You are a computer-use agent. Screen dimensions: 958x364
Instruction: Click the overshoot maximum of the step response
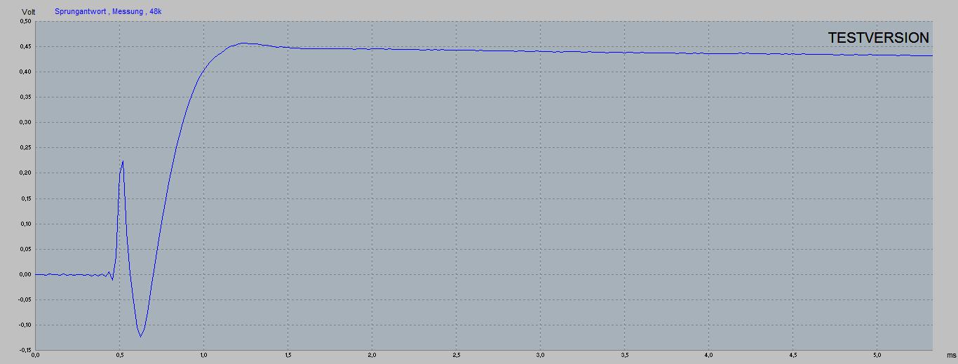[242, 43]
